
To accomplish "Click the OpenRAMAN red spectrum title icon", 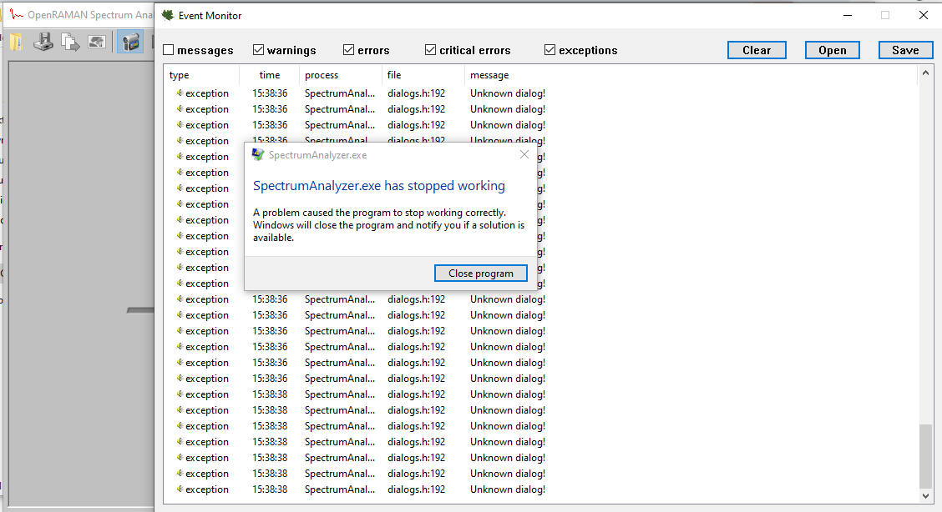I will [x=16, y=15].
